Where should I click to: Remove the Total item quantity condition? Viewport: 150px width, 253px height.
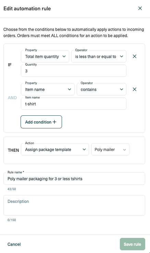tap(135, 56)
